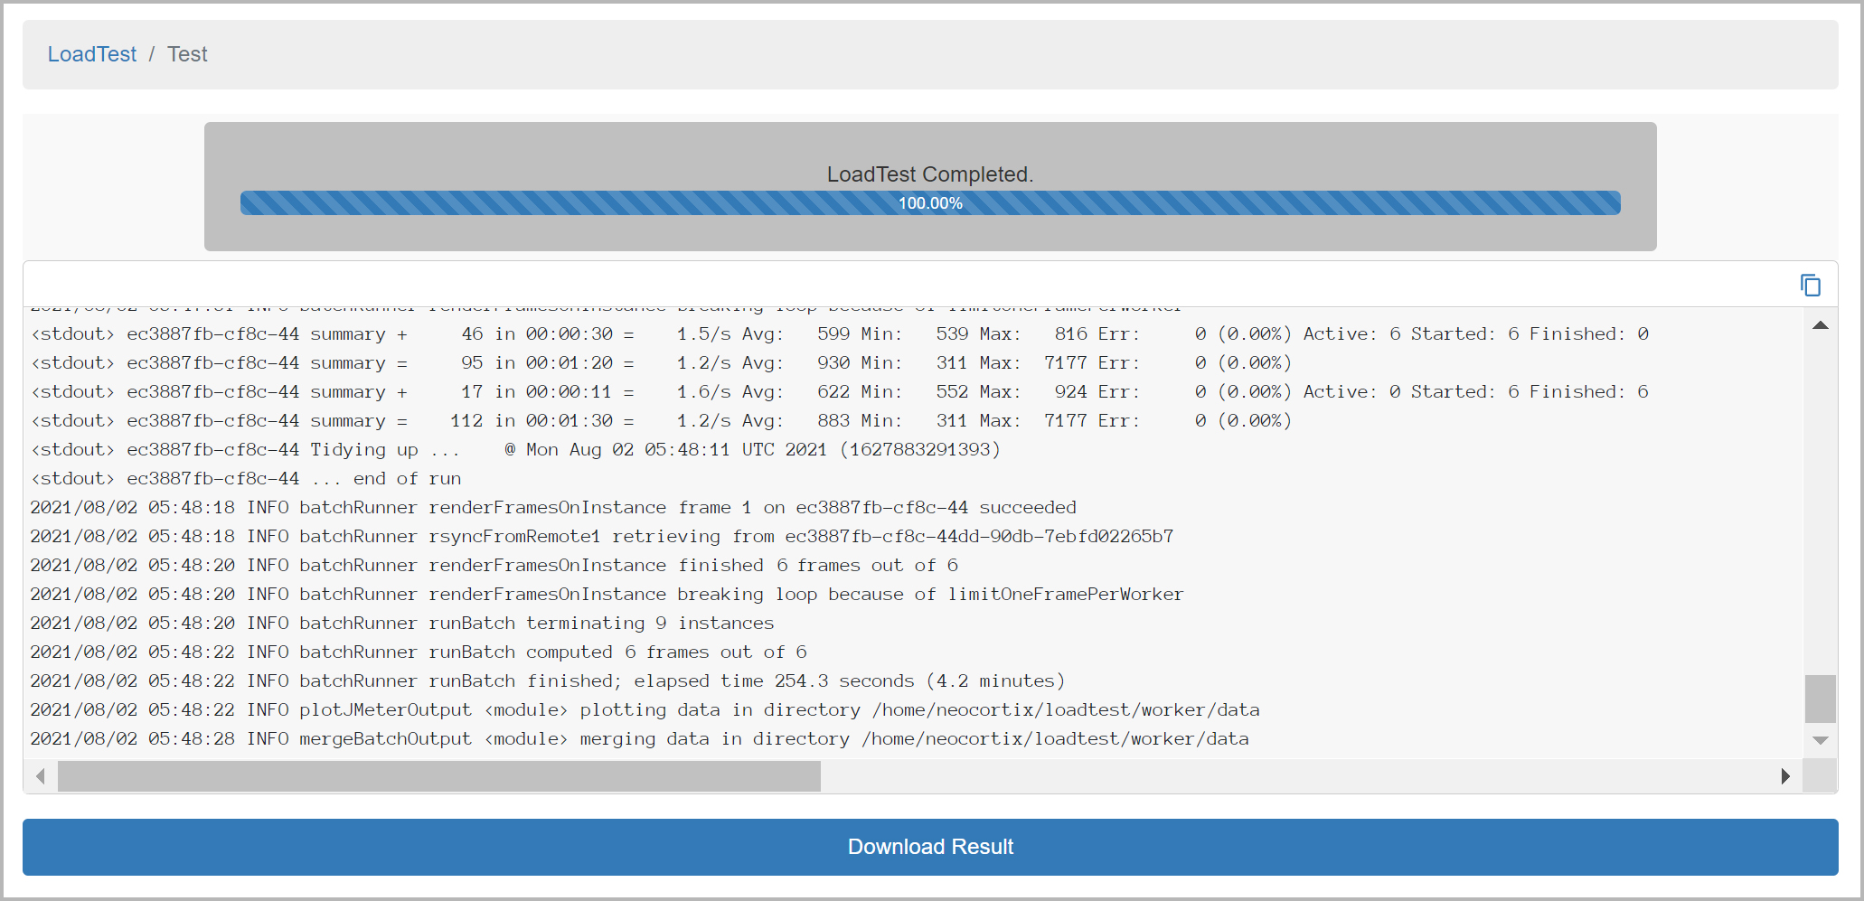This screenshot has width=1864, height=901.
Task: Click the horizontal scrollbar thumb
Action: pyautogui.click(x=439, y=776)
